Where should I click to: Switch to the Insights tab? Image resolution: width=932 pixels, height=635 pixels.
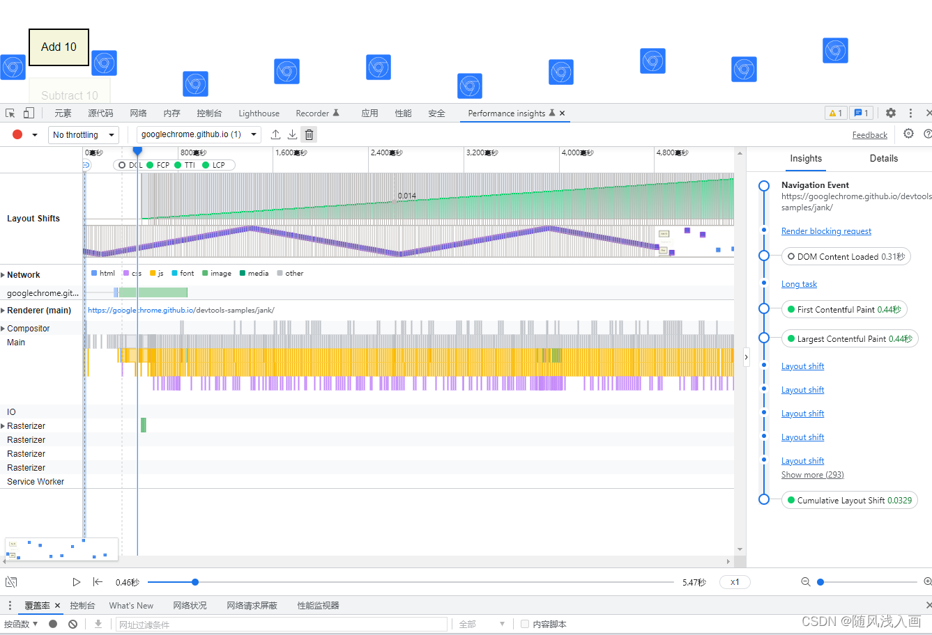(x=806, y=159)
